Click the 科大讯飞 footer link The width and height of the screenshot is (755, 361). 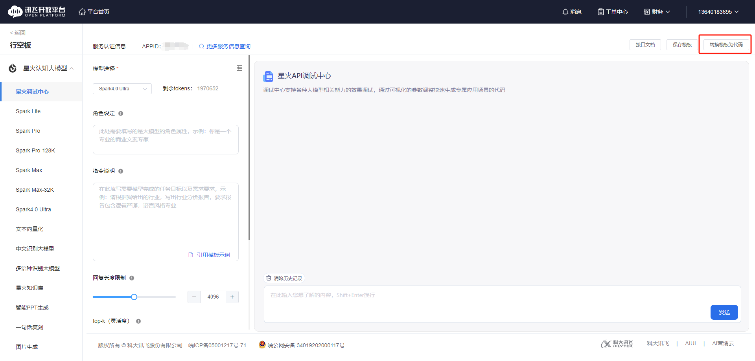(658, 343)
